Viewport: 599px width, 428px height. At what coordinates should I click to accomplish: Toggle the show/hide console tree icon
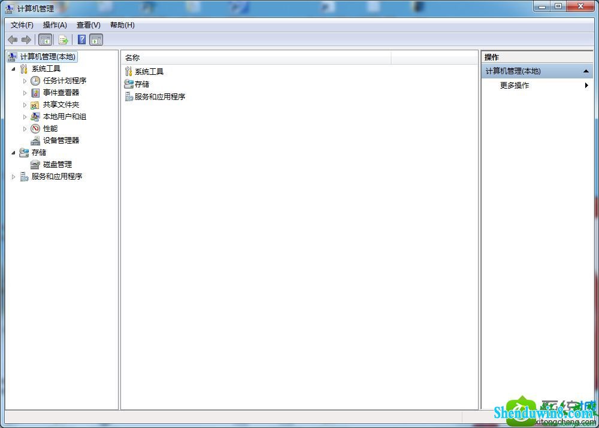[x=45, y=40]
